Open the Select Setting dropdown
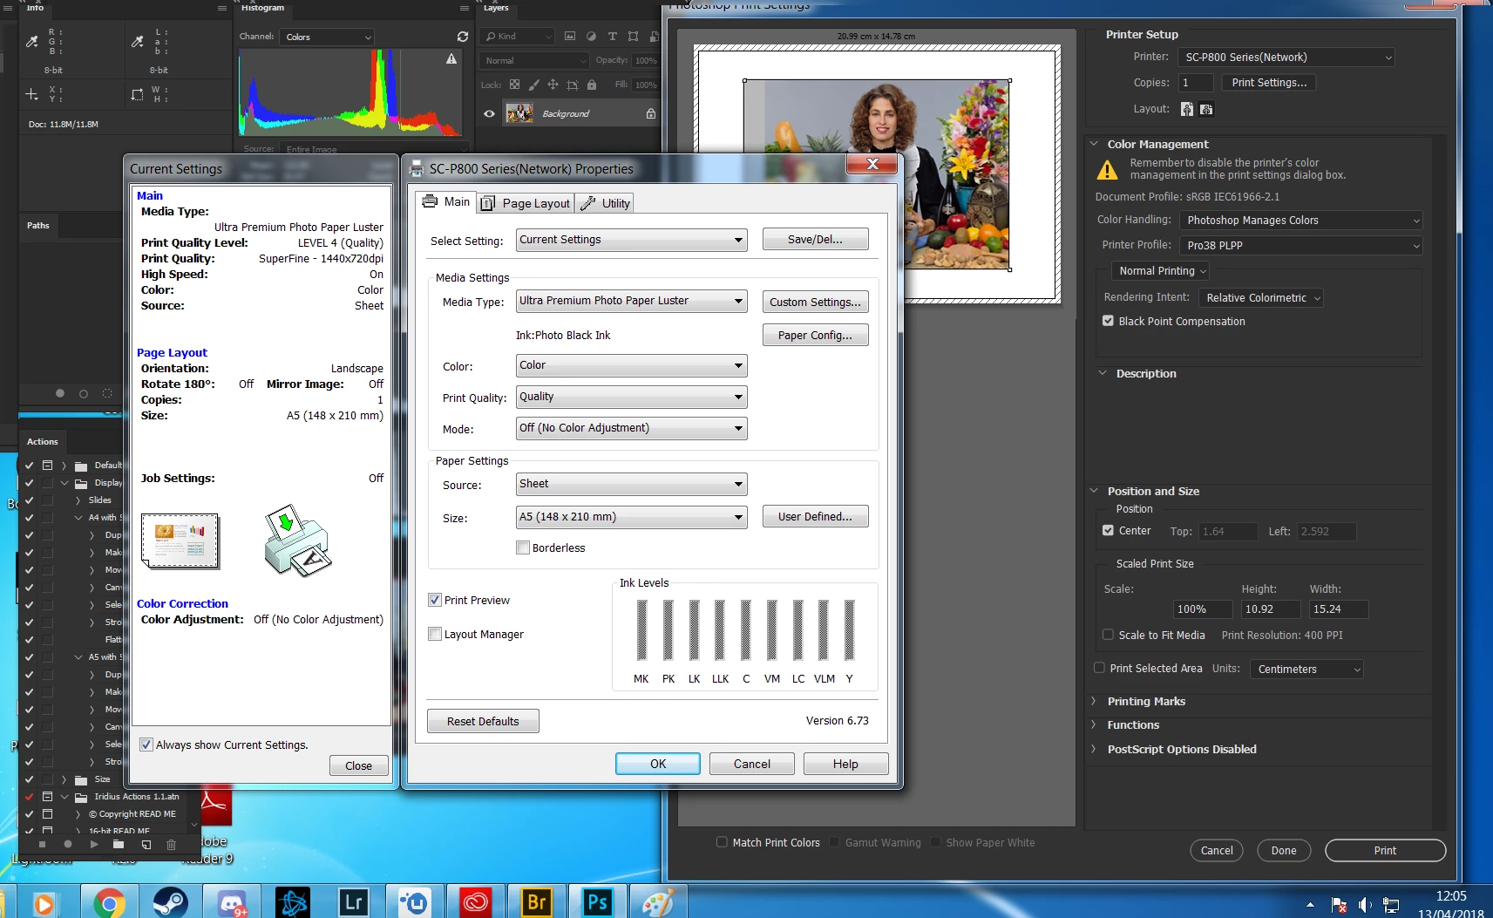 coord(632,240)
